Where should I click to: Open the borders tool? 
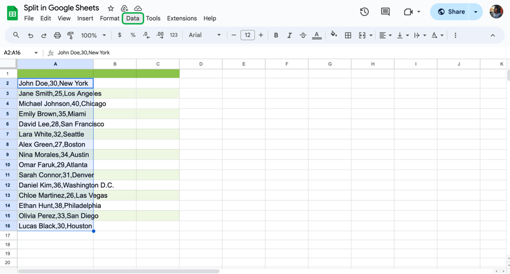(348, 35)
